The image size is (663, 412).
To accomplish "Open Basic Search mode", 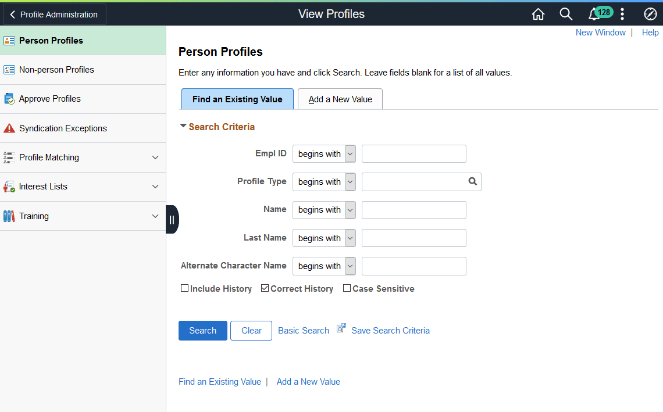I will pyautogui.click(x=303, y=330).
